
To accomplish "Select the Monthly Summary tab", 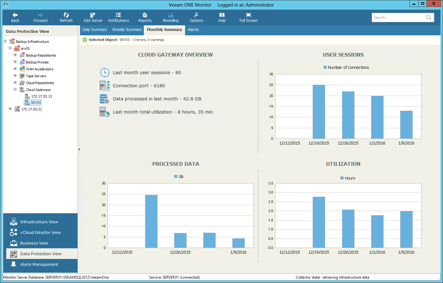I will [x=164, y=30].
